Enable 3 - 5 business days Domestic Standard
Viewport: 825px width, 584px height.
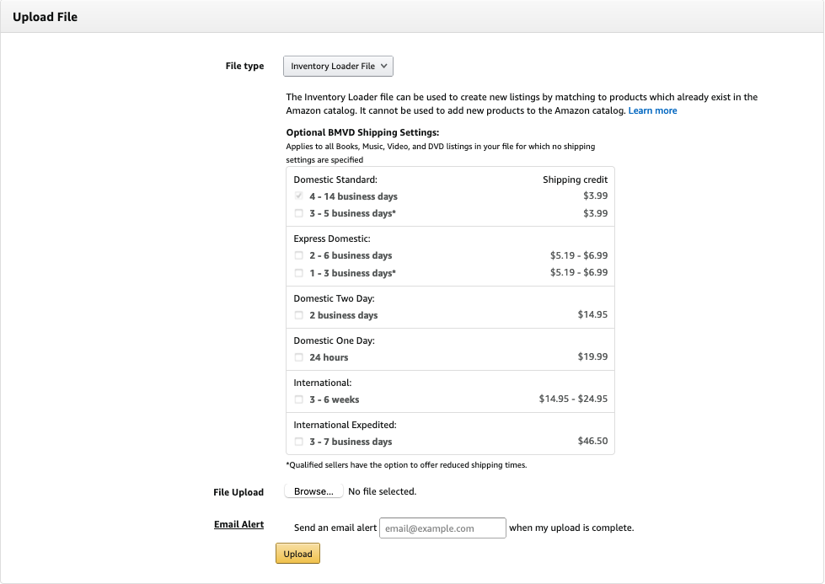(299, 213)
